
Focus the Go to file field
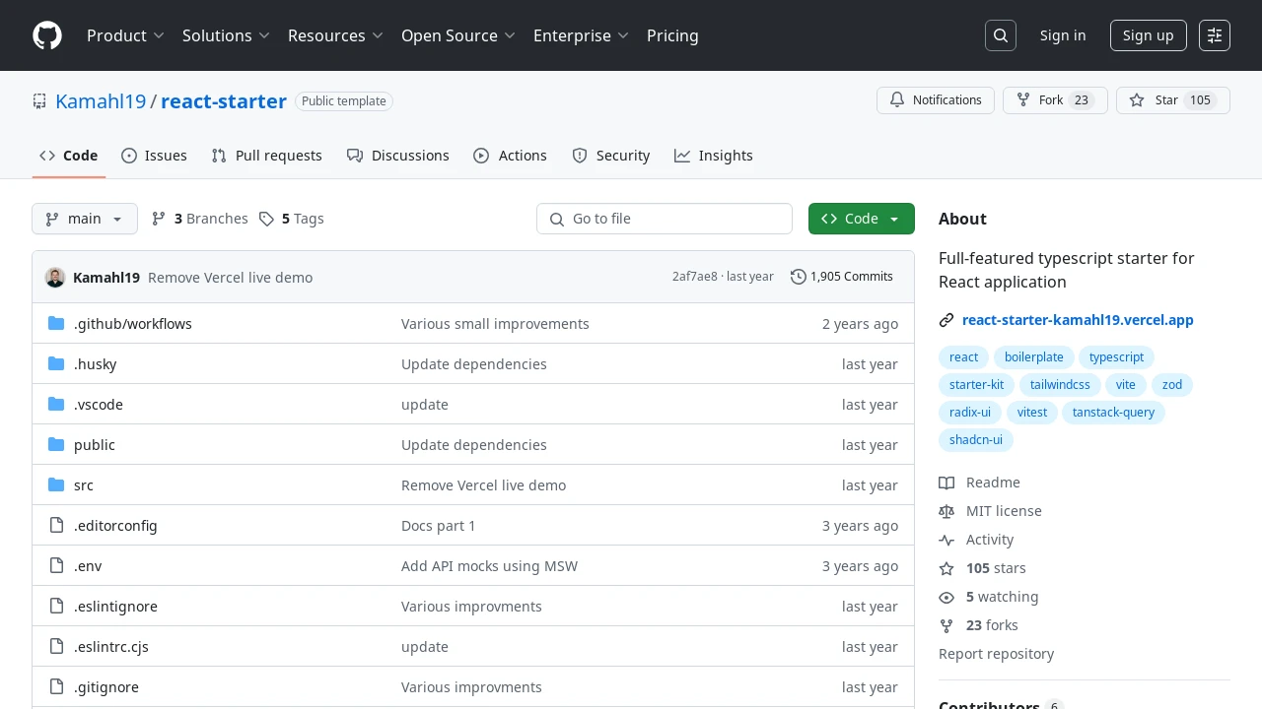coord(665,219)
